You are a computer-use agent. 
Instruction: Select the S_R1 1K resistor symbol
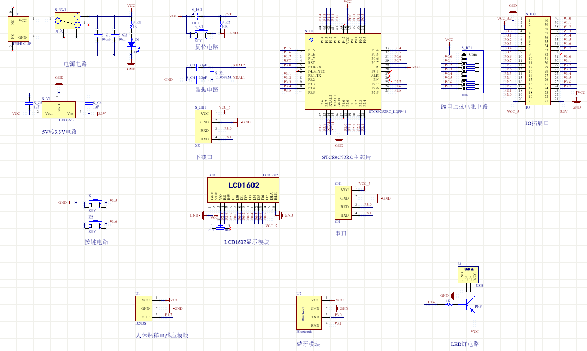click(132, 25)
